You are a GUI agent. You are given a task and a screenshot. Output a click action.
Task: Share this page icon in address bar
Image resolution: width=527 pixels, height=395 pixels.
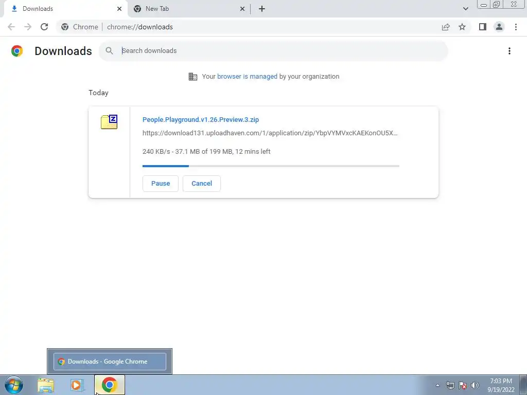point(446,27)
